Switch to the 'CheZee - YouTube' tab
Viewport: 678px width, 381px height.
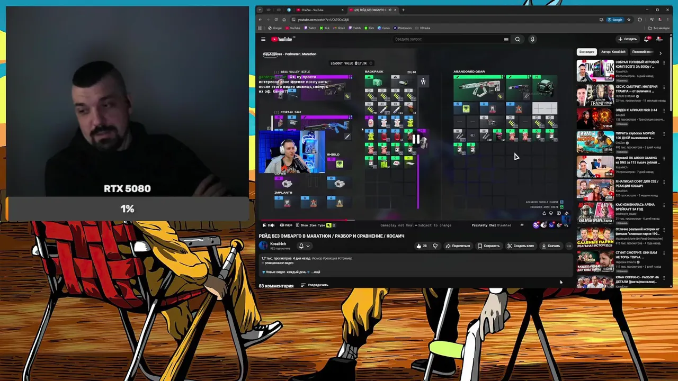click(320, 10)
